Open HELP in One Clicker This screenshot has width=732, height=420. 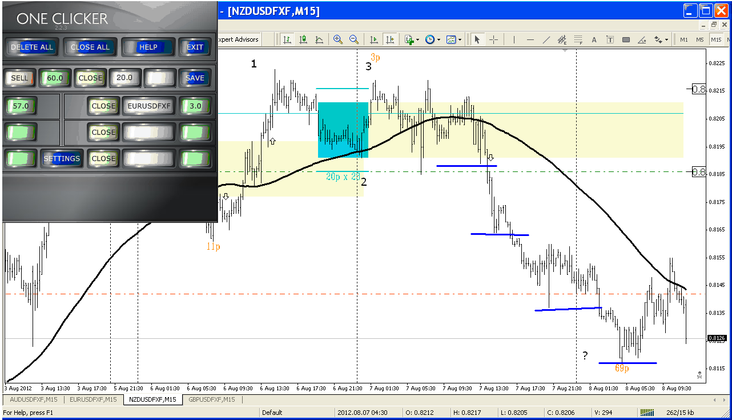tap(147, 47)
